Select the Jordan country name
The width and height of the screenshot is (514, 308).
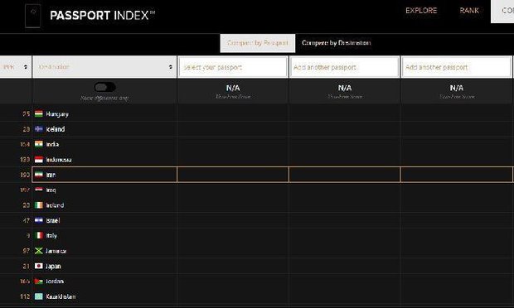(x=55, y=282)
